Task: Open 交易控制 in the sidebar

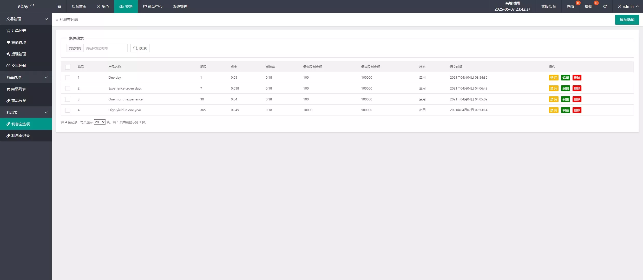Action: click(16, 66)
